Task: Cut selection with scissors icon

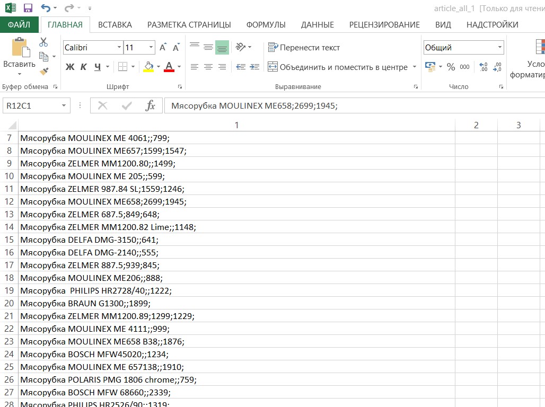Action: click(x=43, y=42)
